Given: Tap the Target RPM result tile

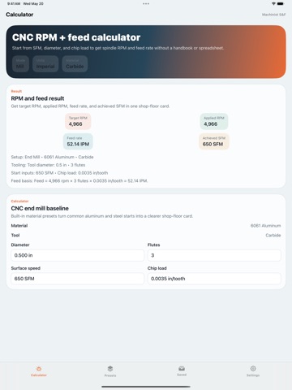Looking at the screenshot, I should [78, 121].
